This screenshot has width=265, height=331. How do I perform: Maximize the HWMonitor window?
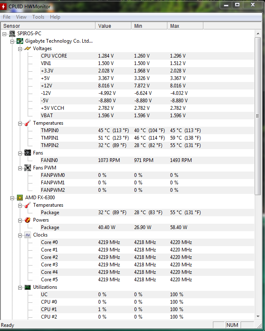click(x=237, y=5)
